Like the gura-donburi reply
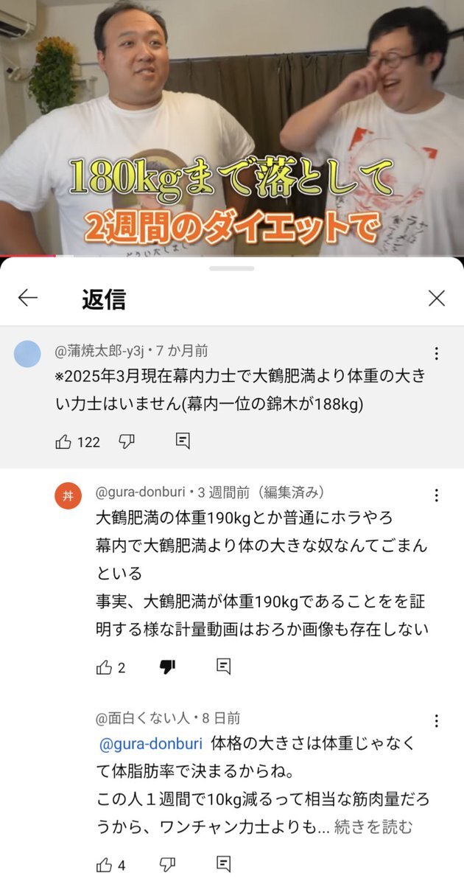Viewport: 464px width, 884px height. 104,667
